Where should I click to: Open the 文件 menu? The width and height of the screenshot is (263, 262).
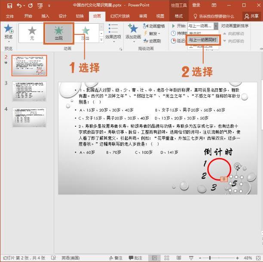tap(10, 16)
